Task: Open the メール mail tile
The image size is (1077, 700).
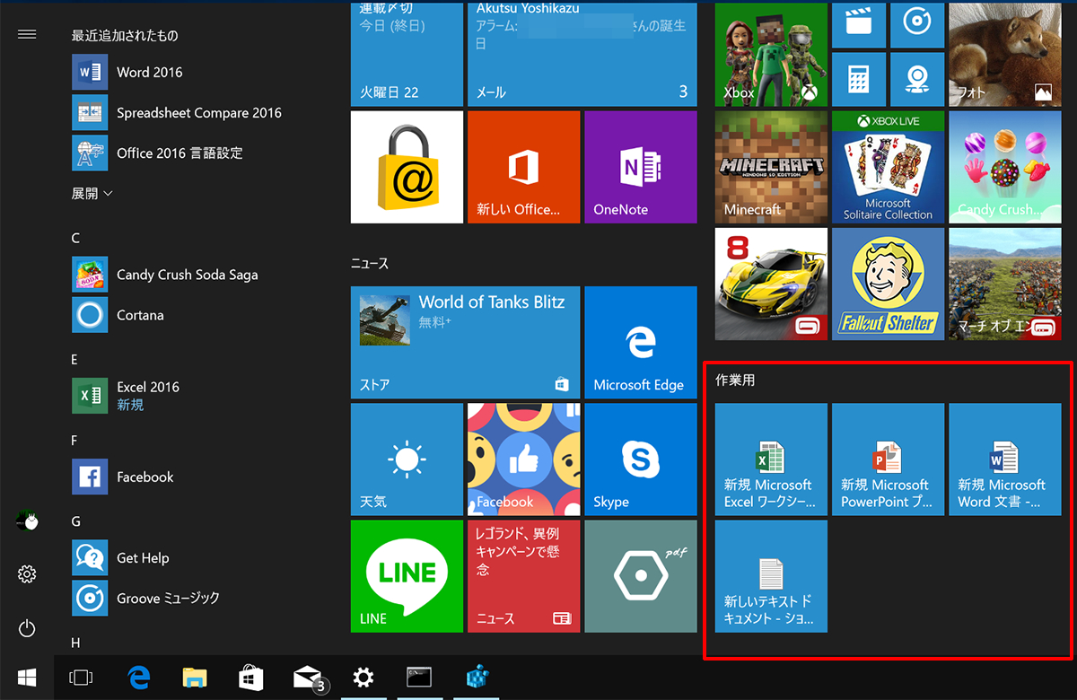Action: pyautogui.click(x=582, y=54)
